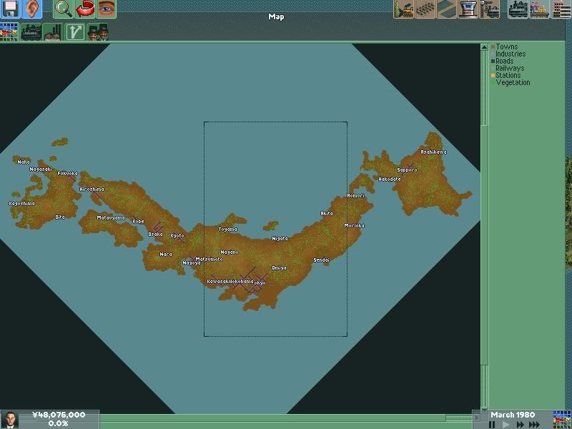Click the Sendai town label
The width and height of the screenshot is (572, 429).
coord(321,260)
